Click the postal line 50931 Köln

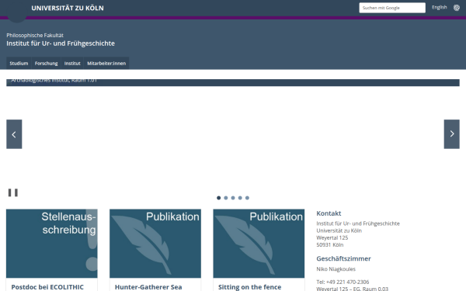pos(330,244)
